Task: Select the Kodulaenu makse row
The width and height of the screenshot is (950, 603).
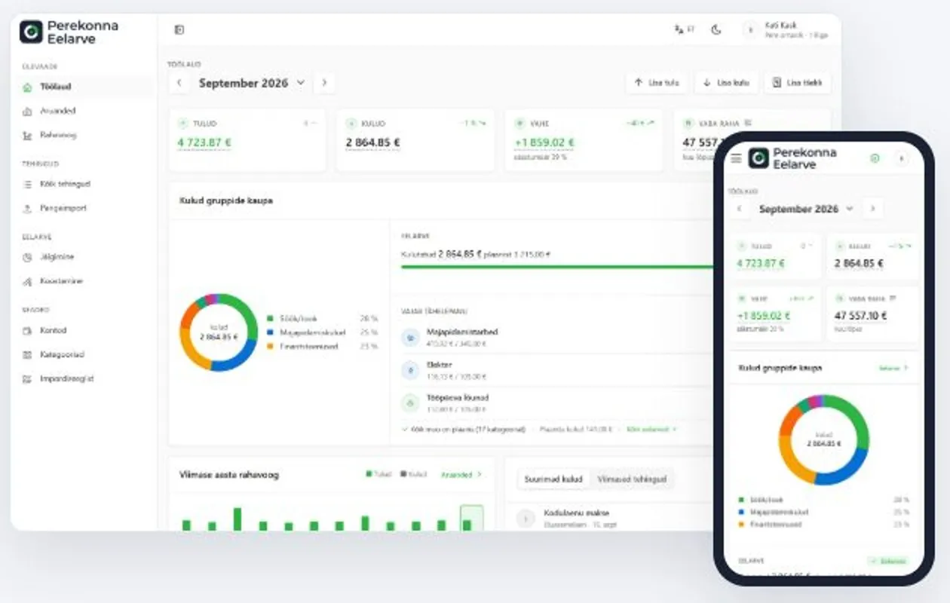Action: [x=611, y=518]
